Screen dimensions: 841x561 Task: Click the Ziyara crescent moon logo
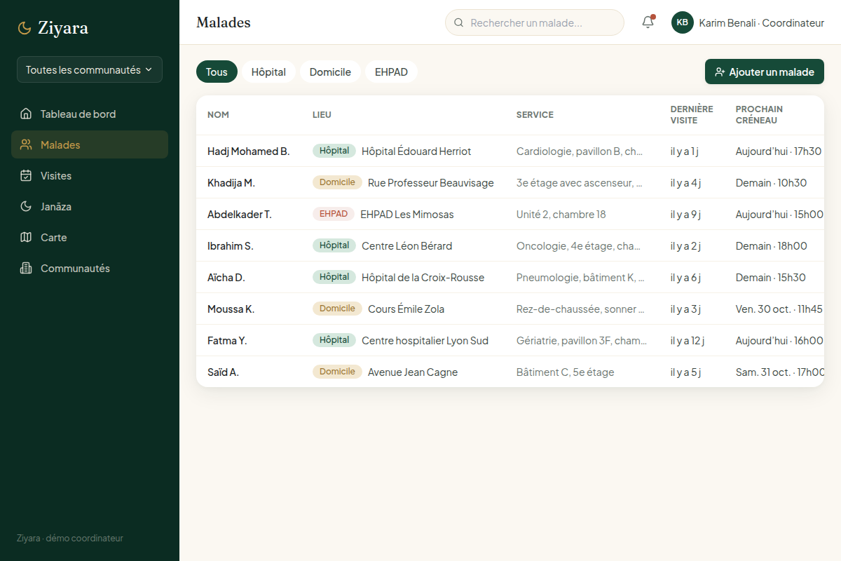(x=25, y=28)
